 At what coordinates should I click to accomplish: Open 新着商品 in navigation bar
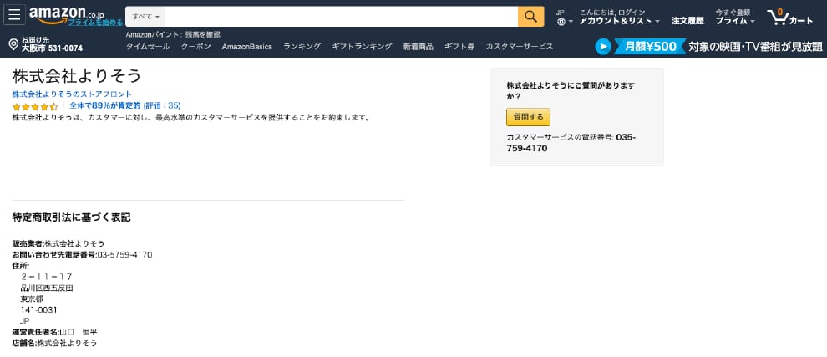[419, 47]
